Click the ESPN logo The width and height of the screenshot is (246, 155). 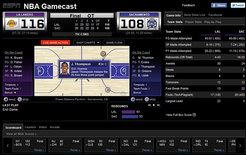click(11, 6)
